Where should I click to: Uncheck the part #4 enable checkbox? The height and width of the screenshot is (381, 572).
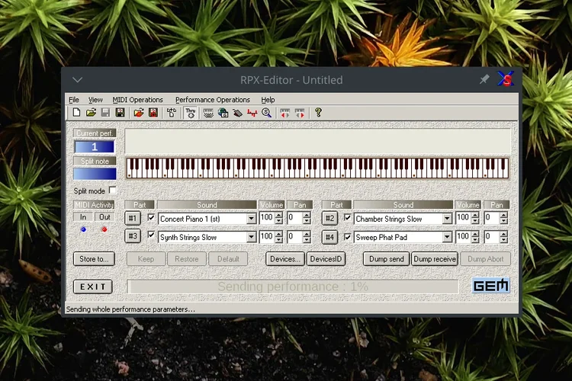347,237
